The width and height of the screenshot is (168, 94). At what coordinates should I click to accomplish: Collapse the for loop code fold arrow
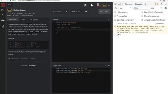coord(55,28)
